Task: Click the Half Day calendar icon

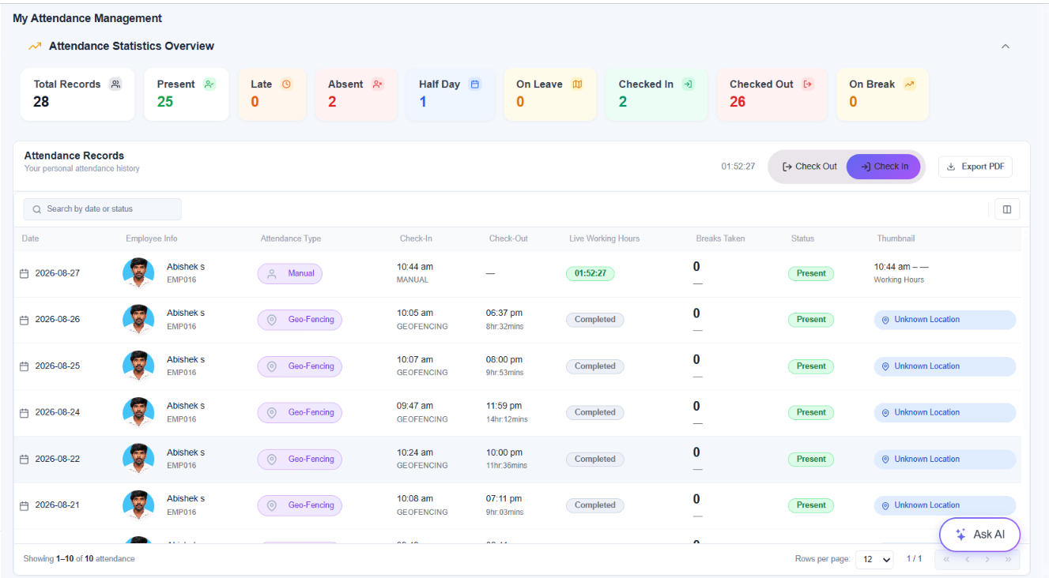Action: 474,84
